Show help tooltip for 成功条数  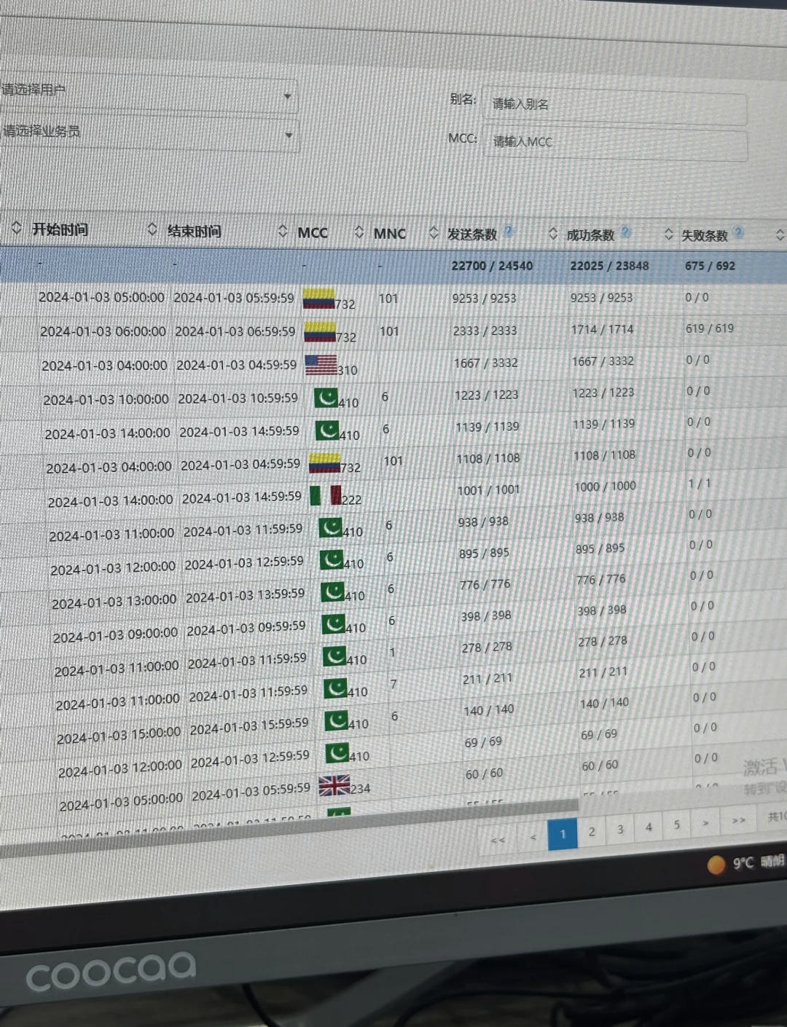tap(626, 232)
